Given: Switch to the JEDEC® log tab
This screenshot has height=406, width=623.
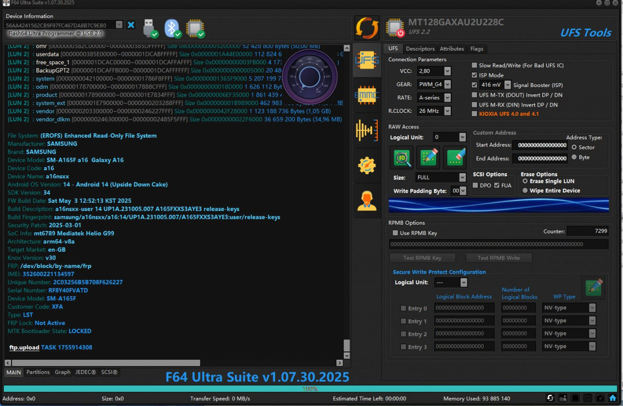Looking at the screenshot, I should pyautogui.click(x=85, y=372).
